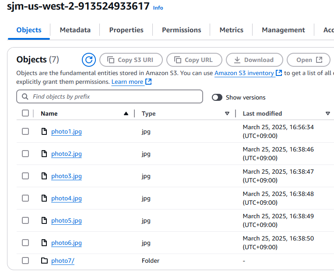
Task: Click the Copy S3 URI button
Action: coord(131,60)
